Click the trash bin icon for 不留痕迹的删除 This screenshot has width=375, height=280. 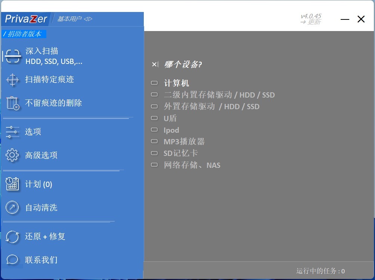[13, 103]
